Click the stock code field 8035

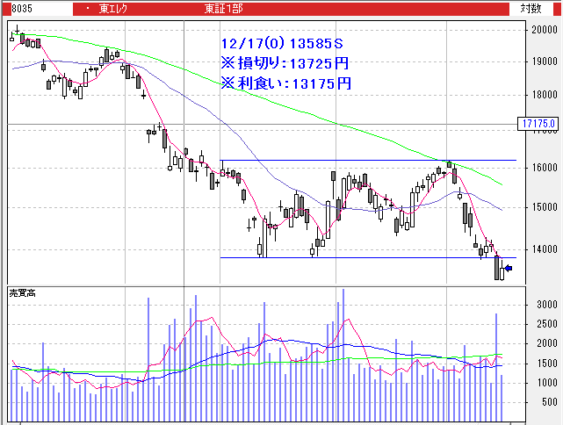click(18, 8)
